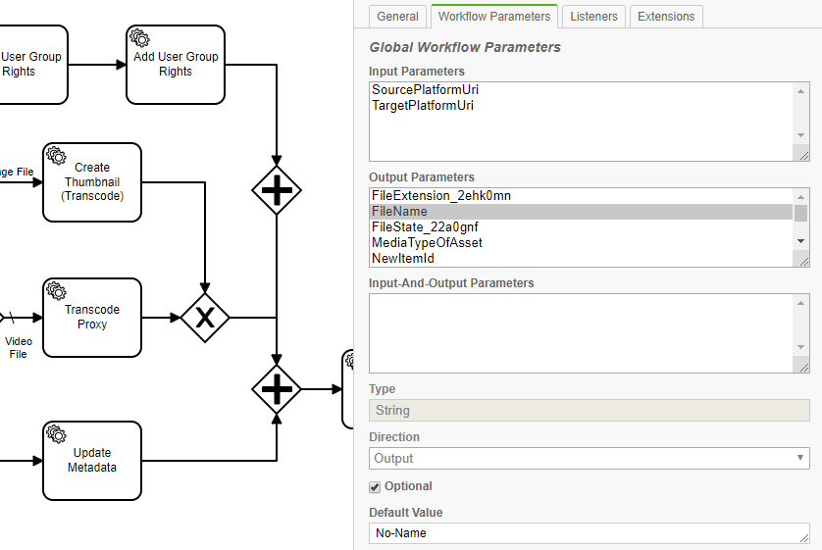Toggle the Optional checkbox
The height and width of the screenshot is (550, 822).
(375, 487)
